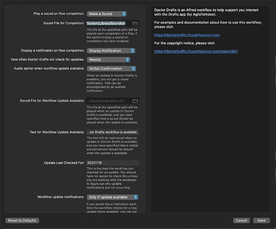
Task: Open folder browser for completion sound file
Action: pyautogui.click(x=135, y=23)
